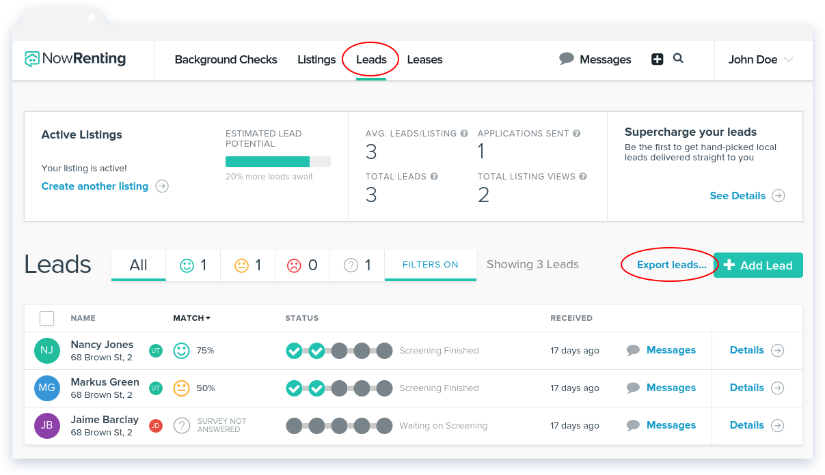Click Received column header
Viewport: 825px width, 475px height.
tap(571, 318)
